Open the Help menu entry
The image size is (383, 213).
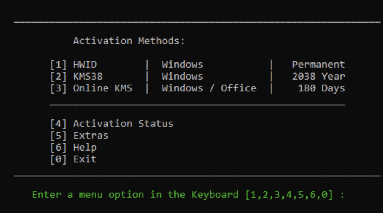point(85,148)
